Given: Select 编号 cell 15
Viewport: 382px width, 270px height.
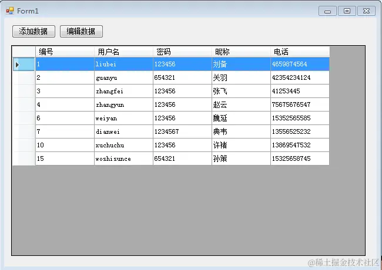Looking at the screenshot, I should click(x=65, y=159).
